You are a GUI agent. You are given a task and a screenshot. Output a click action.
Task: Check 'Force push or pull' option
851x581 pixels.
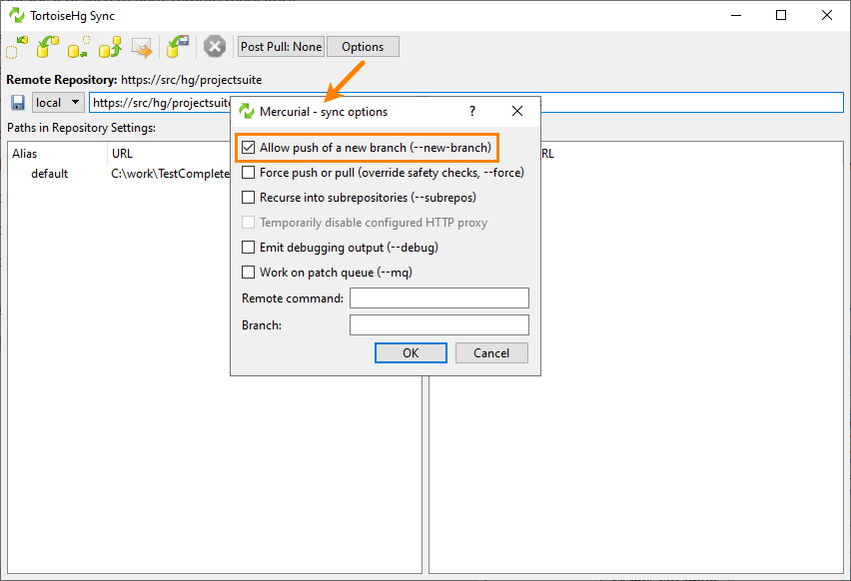[246, 173]
